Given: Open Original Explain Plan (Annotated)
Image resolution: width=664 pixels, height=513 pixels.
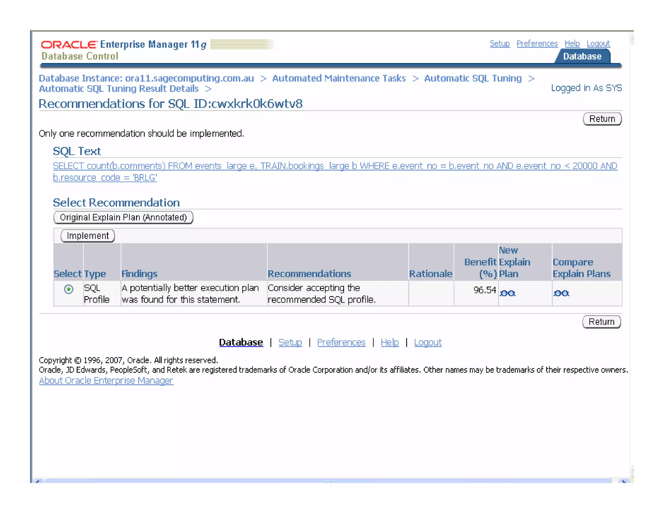Looking at the screenshot, I should click(123, 217).
